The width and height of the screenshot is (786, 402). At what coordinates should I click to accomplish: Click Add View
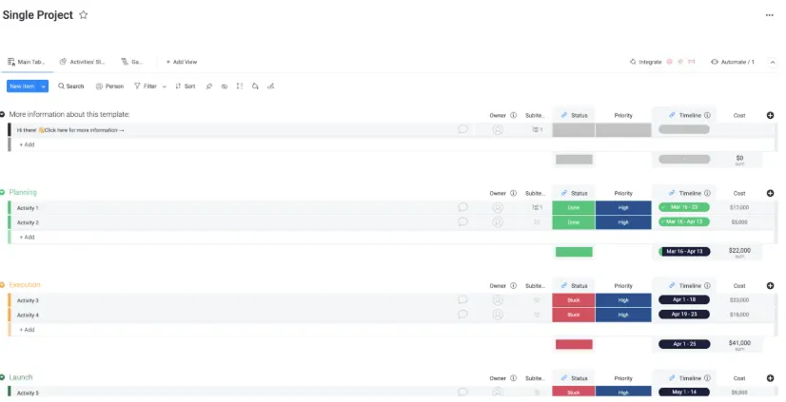click(x=182, y=62)
